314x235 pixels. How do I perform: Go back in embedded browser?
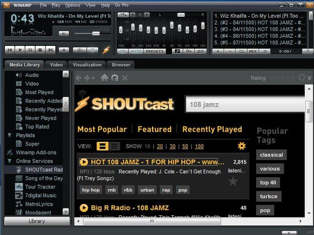pos(78,78)
